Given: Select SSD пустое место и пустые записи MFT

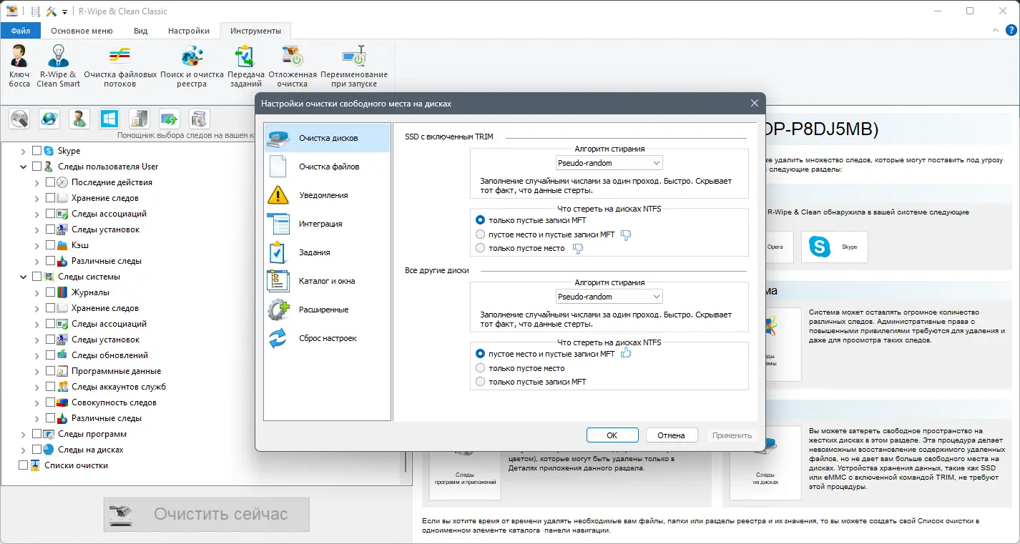Looking at the screenshot, I should (481, 234).
